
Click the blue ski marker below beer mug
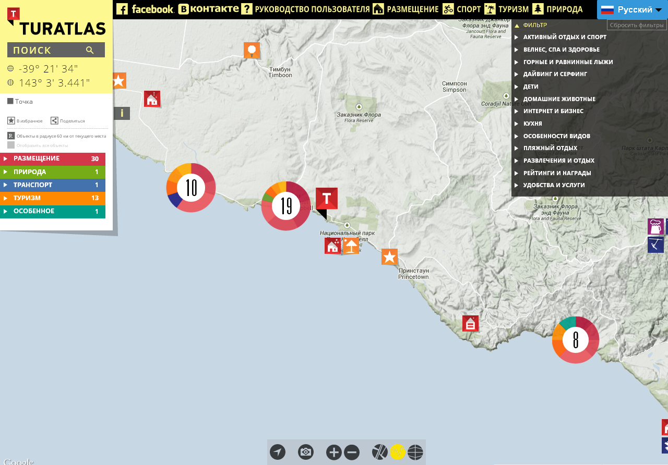pos(656,245)
